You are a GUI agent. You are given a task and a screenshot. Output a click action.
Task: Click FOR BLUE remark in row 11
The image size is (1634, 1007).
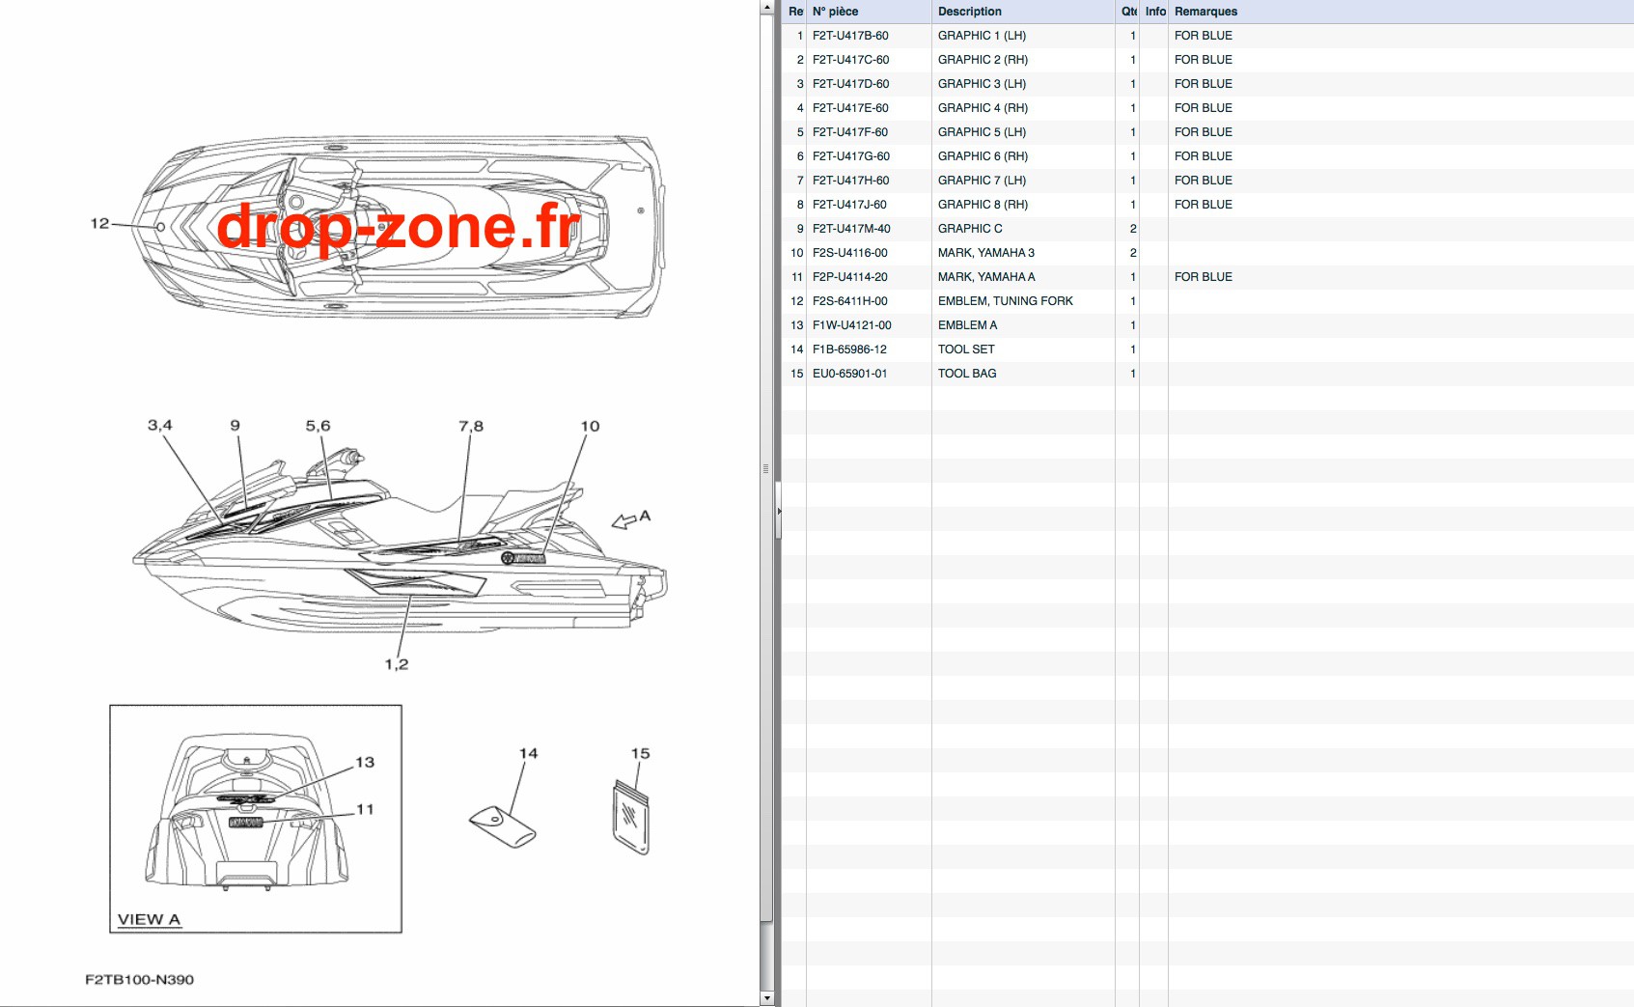(x=1204, y=277)
